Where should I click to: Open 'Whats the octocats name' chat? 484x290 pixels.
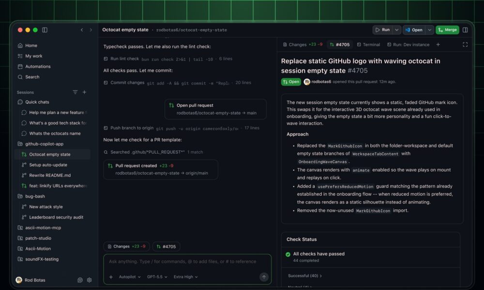click(x=51, y=133)
